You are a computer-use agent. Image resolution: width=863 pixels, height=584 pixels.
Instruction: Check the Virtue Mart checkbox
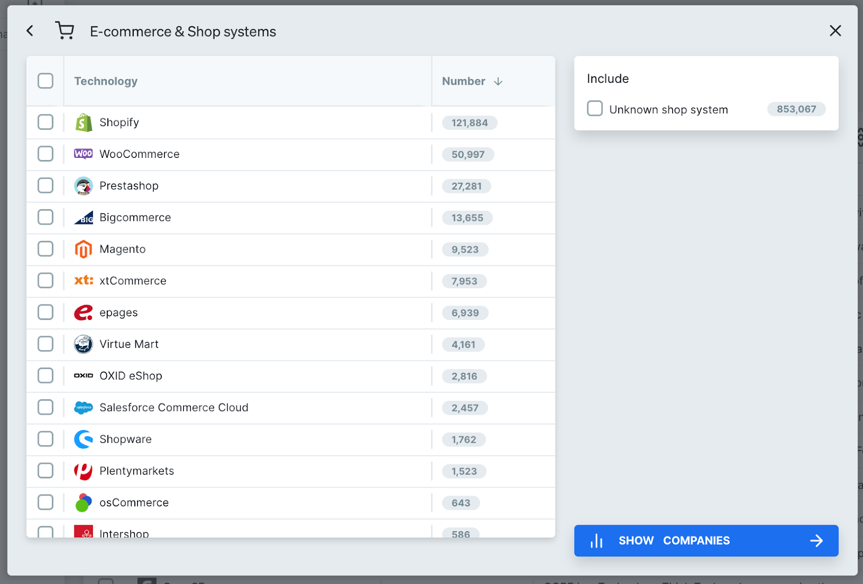[45, 344]
